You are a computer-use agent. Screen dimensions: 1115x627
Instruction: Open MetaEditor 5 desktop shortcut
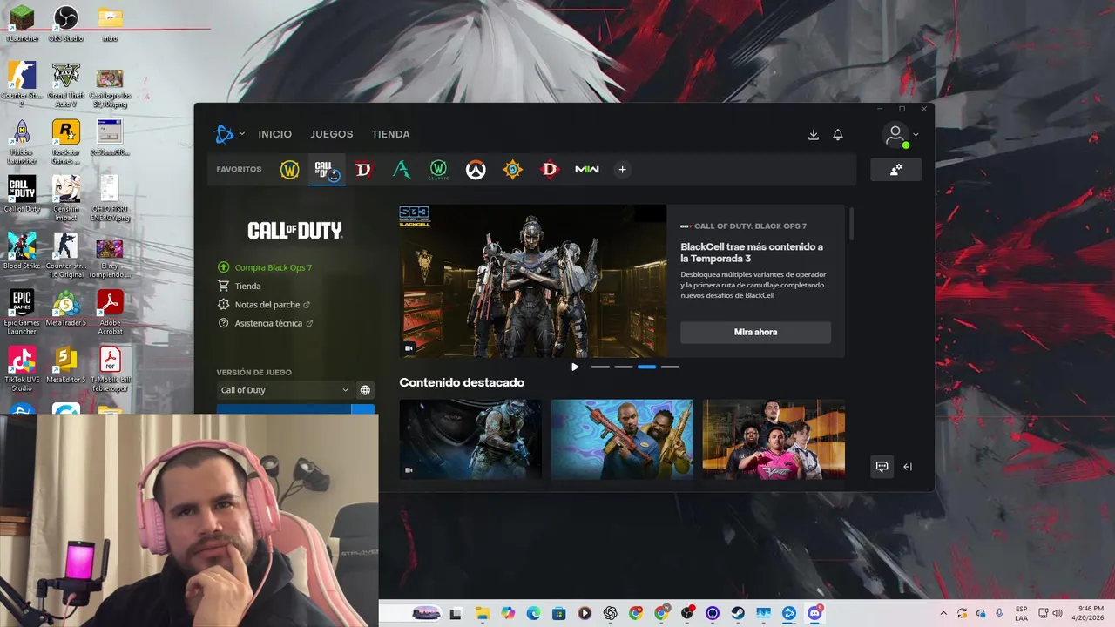click(x=66, y=364)
